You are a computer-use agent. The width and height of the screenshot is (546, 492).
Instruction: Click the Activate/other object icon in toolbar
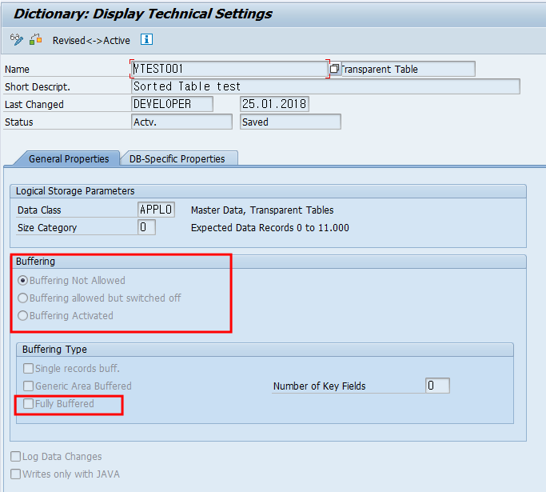[35, 40]
